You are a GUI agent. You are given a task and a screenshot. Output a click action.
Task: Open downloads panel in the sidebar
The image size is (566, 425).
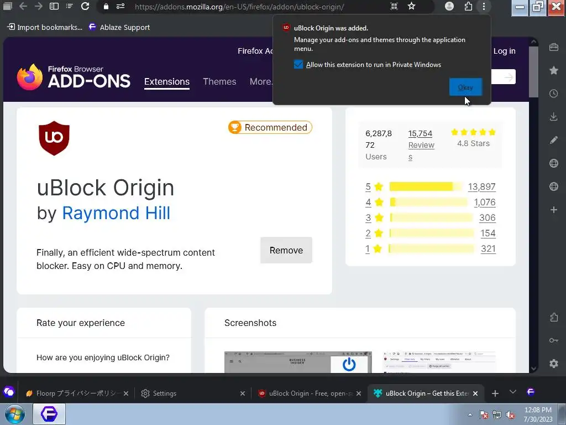point(554,117)
